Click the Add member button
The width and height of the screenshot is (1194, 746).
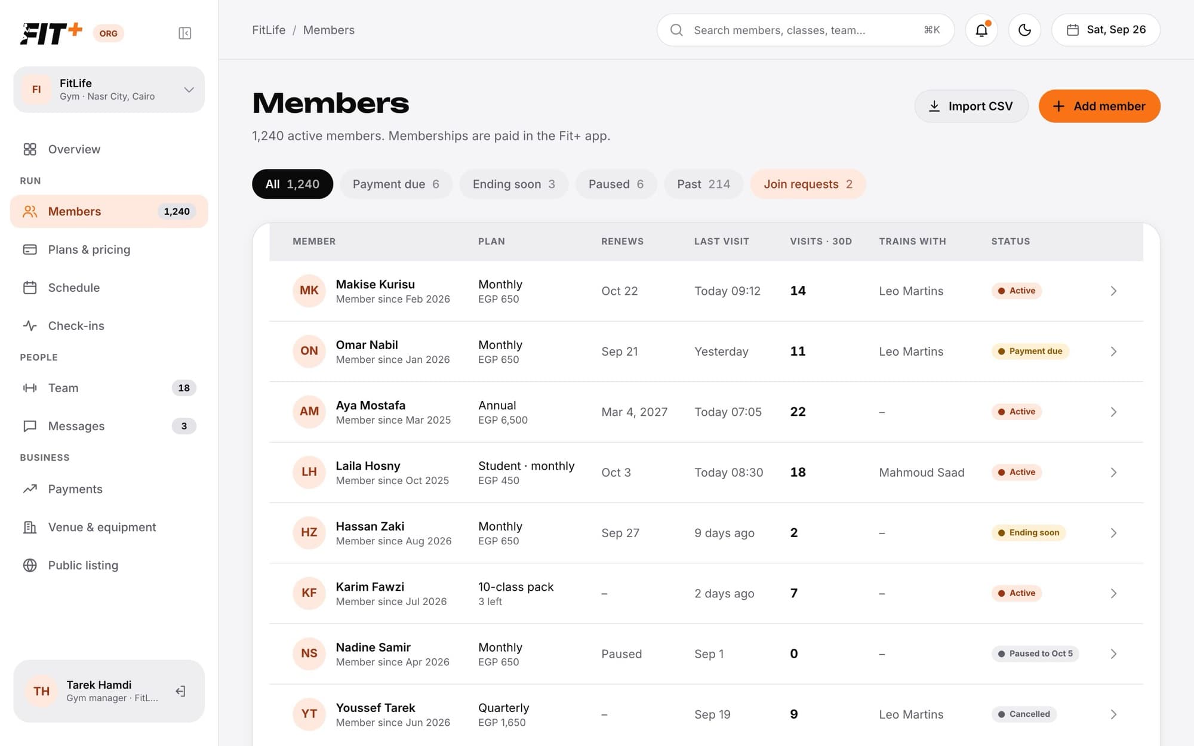1099,106
